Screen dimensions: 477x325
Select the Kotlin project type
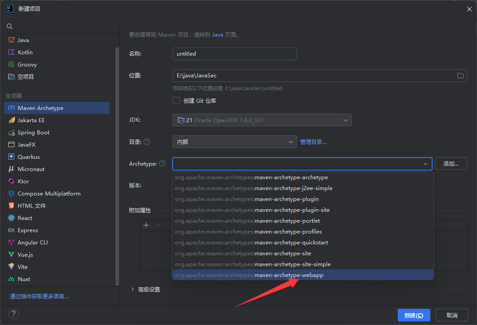57,53
